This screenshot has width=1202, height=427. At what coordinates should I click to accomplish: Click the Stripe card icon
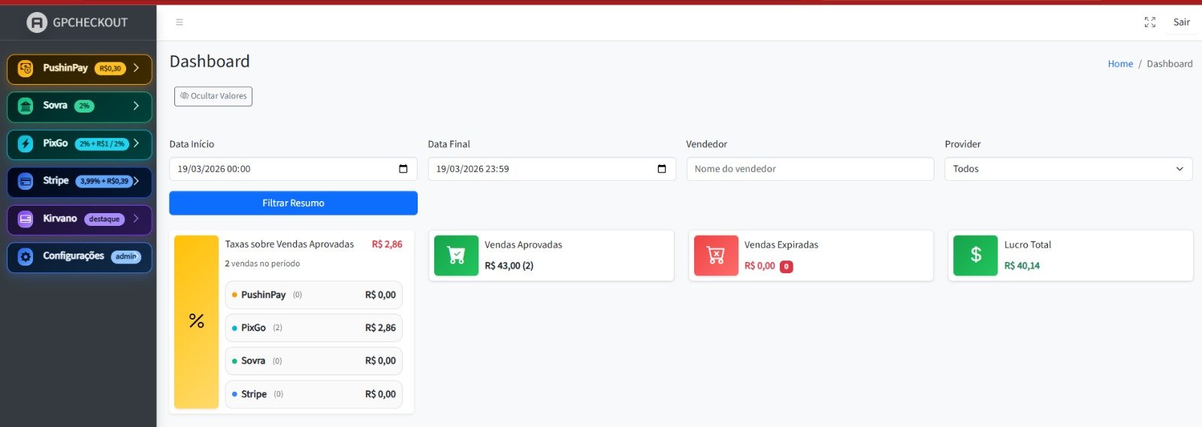pos(26,181)
